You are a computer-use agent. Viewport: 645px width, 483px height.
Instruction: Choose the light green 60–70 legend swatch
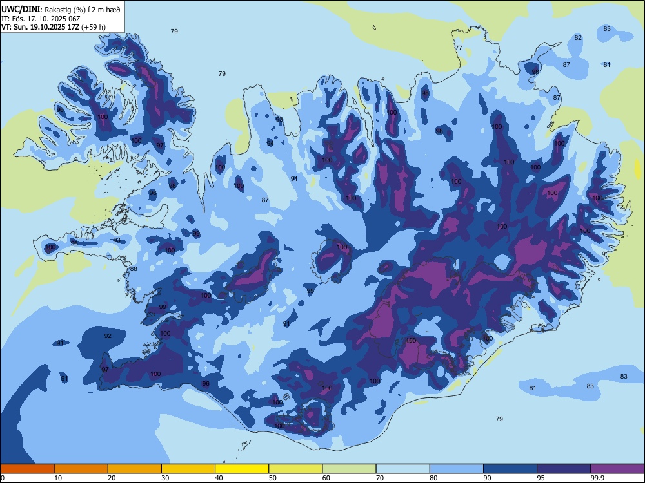(349, 469)
